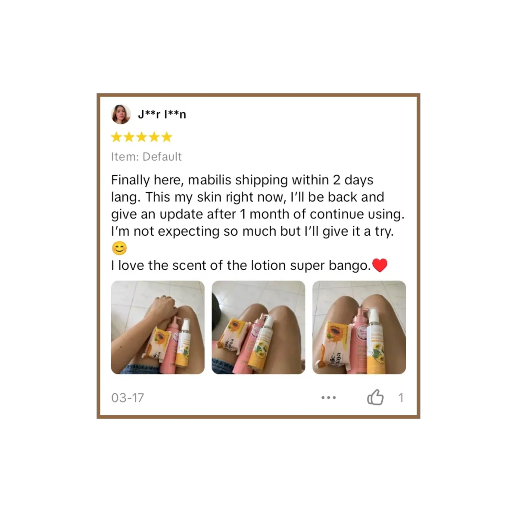517x517 pixels.
Task: Click the fourth yellow rating star
Action: 154,137
